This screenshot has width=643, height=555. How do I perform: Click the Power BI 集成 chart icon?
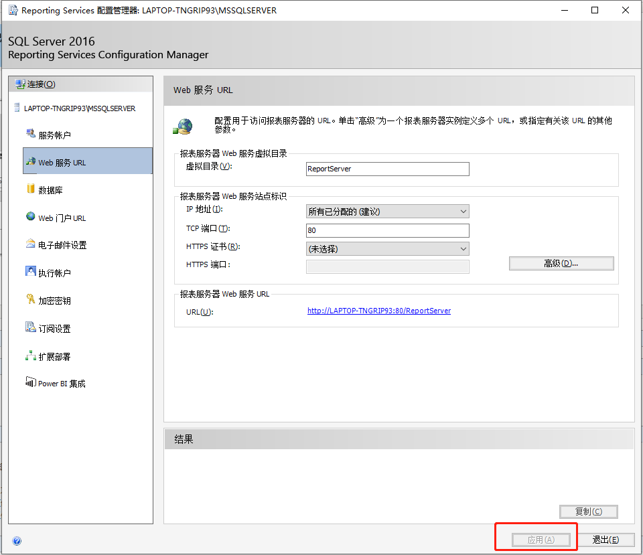(x=30, y=382)
